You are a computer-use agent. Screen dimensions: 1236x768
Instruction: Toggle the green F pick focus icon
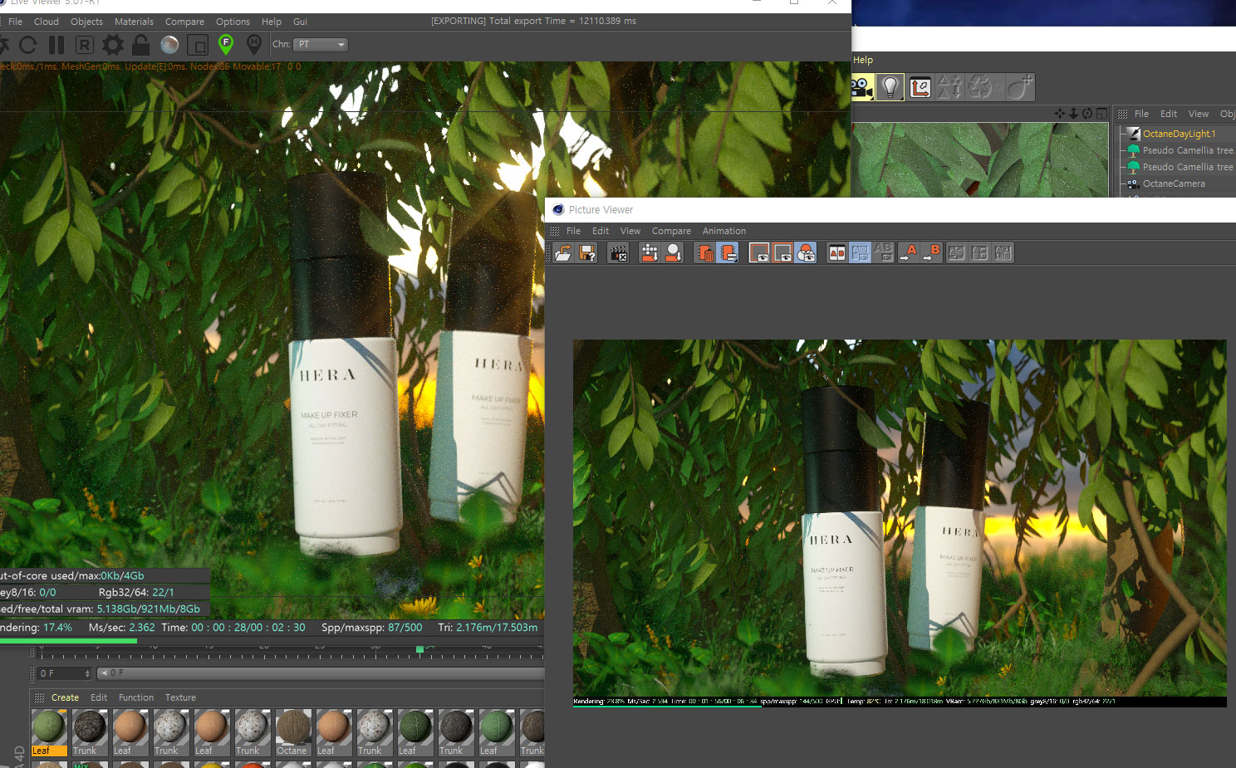click(226, 44)
